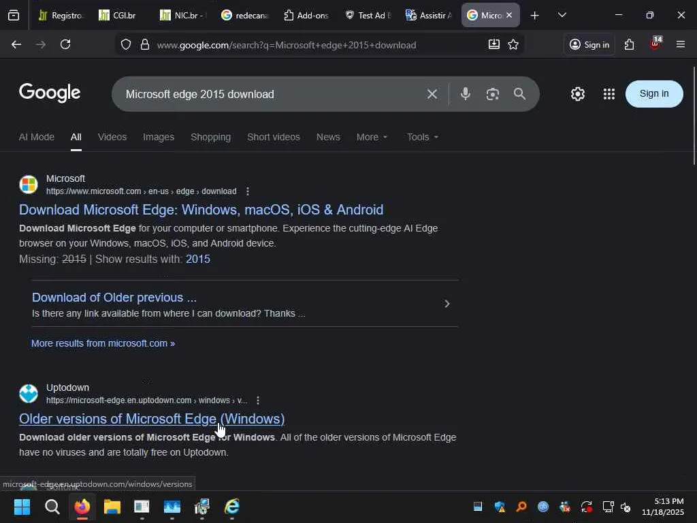Screen dimensions: 697x523
Task: Bookmark this page with star icon
Action: [513, 44]
